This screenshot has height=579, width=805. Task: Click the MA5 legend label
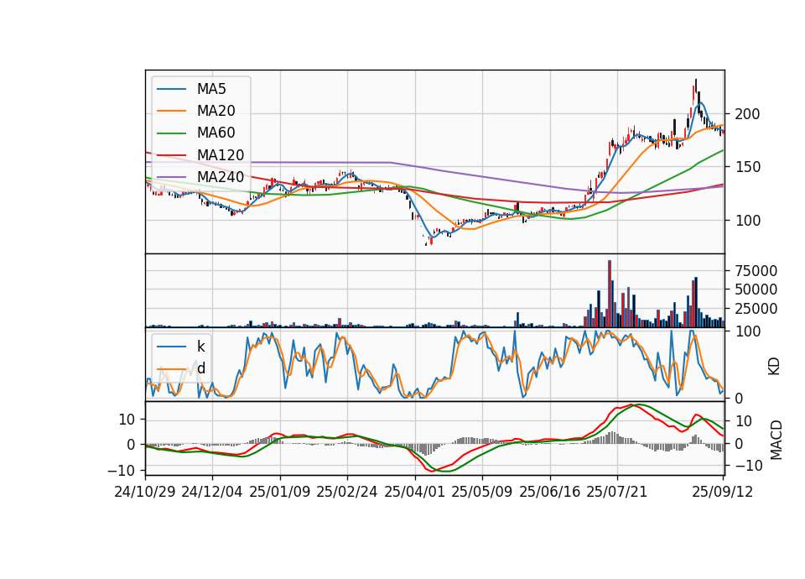(211, 89)
